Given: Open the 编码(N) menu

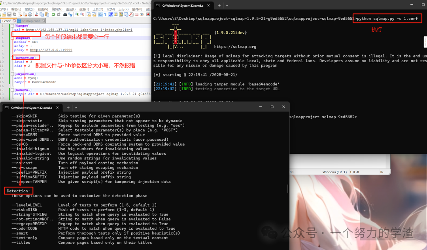Looking at the screenshot, I should [x=57, y=9].
